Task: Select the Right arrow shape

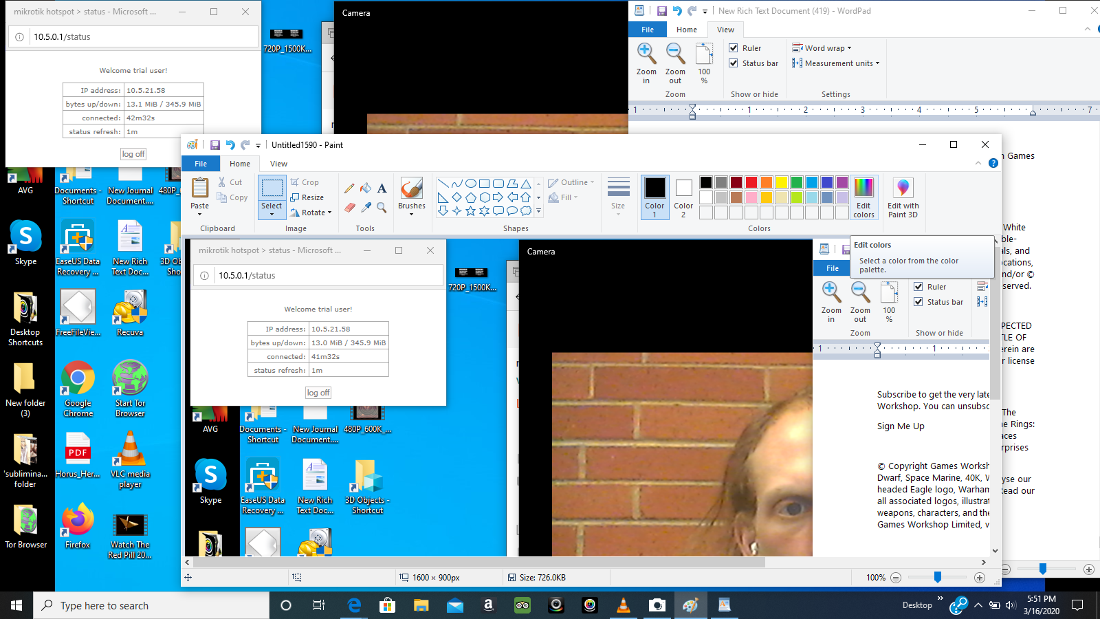Action: coord(498,197)
